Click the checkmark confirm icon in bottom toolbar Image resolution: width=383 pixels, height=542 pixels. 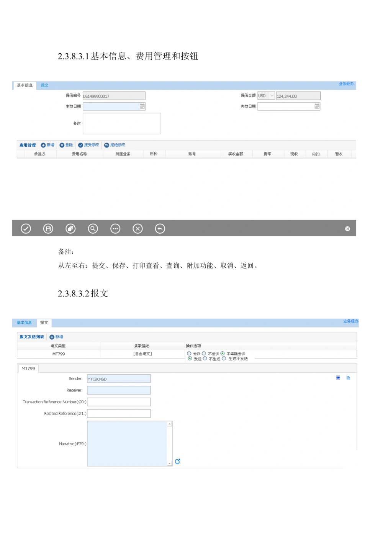(x=26, y=229)
